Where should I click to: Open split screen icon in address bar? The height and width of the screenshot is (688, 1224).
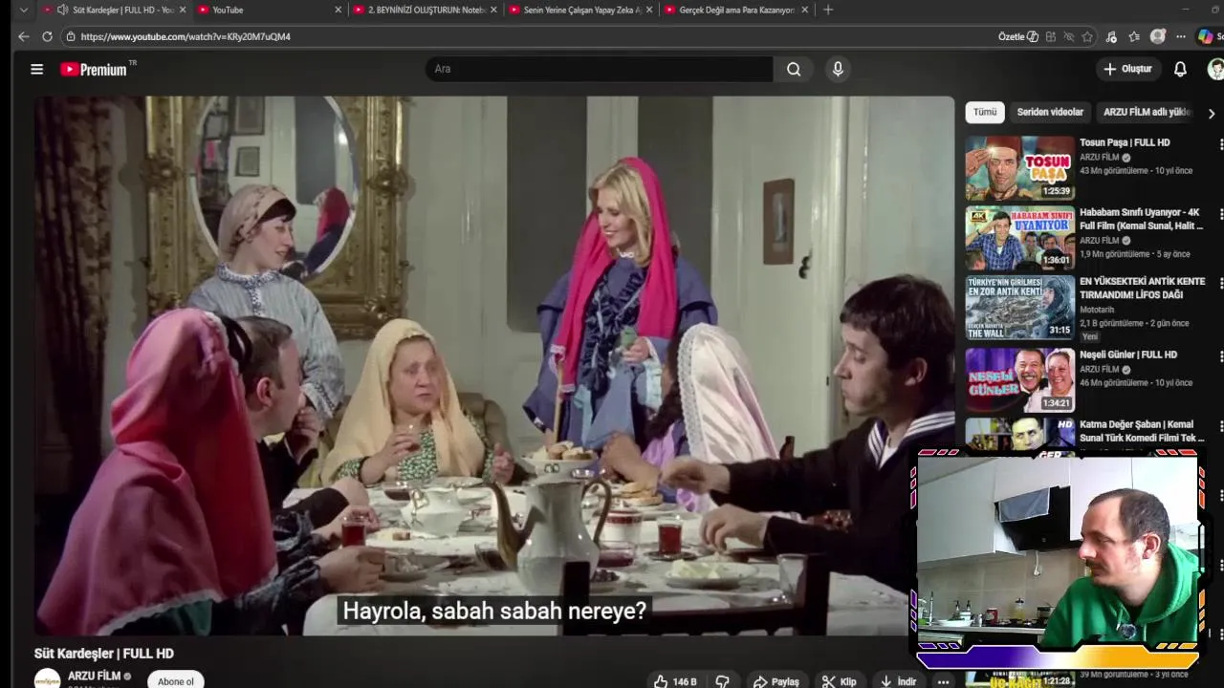[x=1051, y=36]
